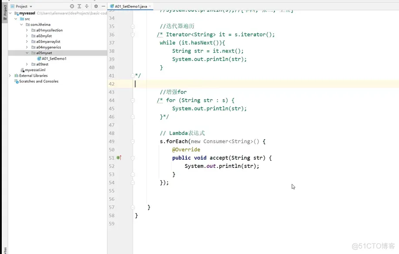Select the src folder
The width and height of the screenshot is (399, 254).
(x=27, y=19)
